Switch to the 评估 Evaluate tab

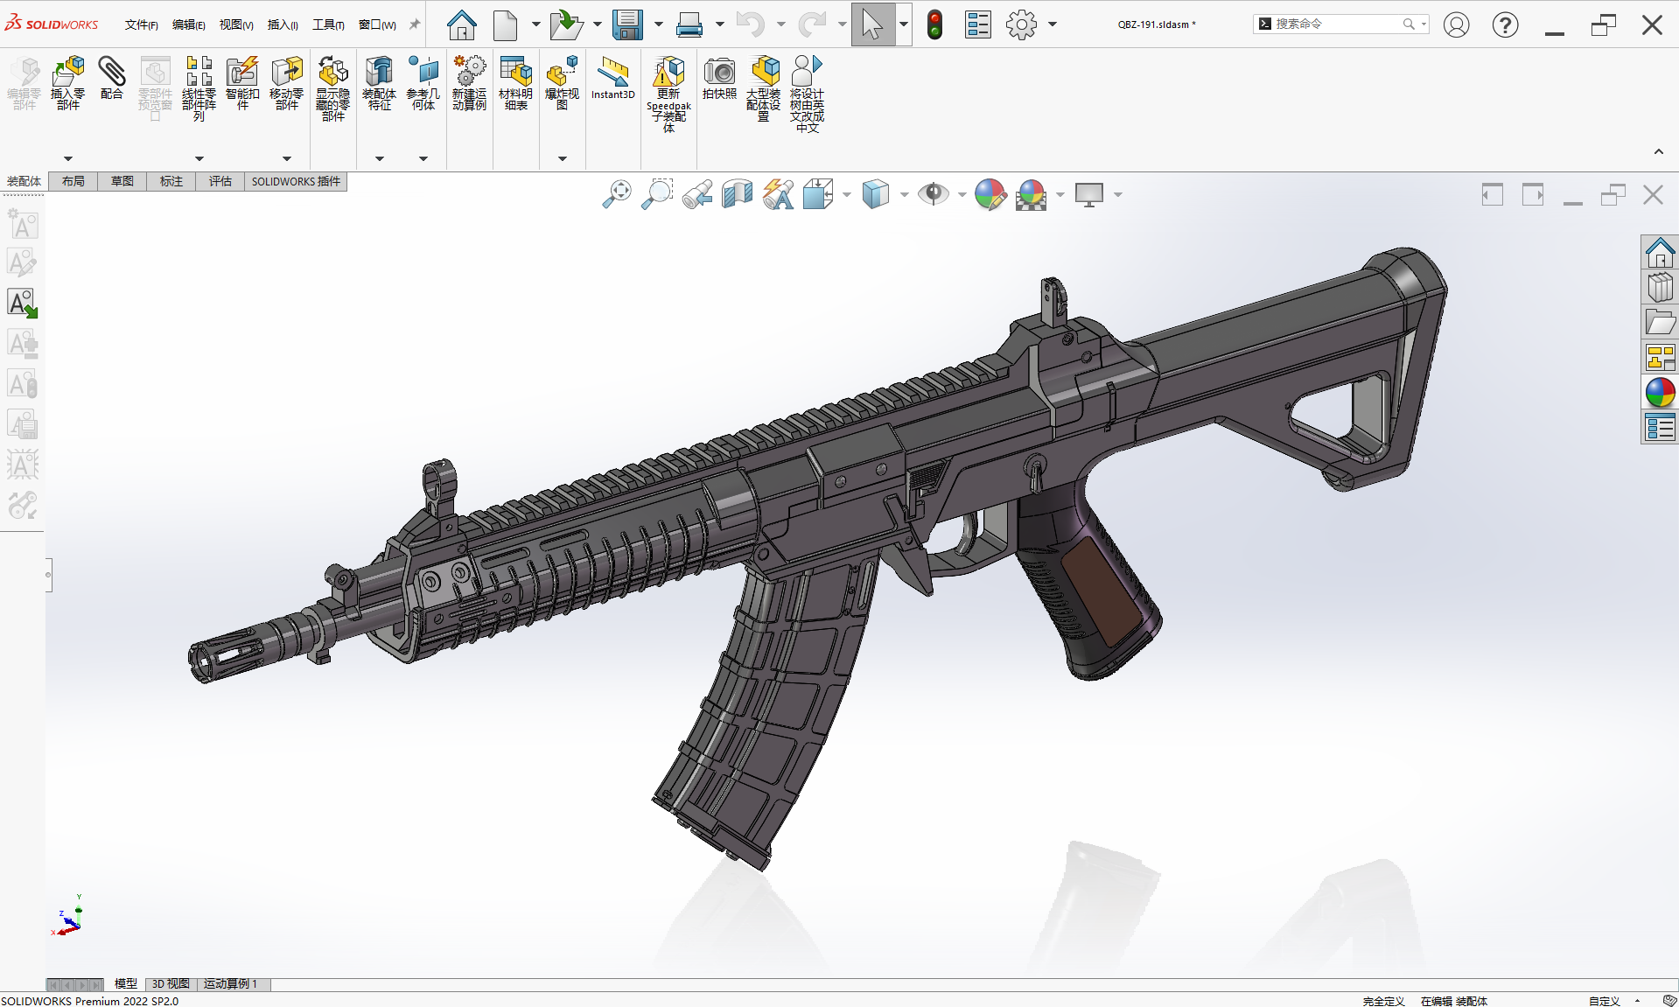point(220,181)
